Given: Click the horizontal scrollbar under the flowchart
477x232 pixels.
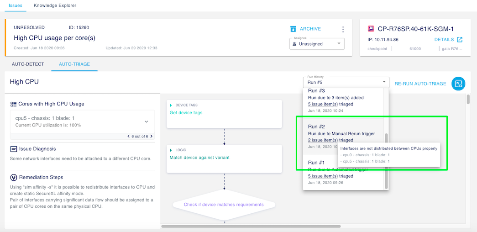Looking at the screenshot, I should (250, 226).
